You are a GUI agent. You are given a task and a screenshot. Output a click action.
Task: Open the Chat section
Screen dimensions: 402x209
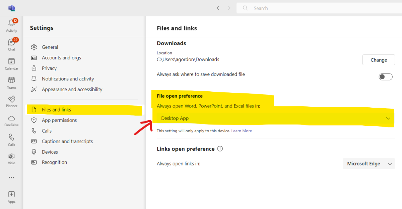point(11,44)
